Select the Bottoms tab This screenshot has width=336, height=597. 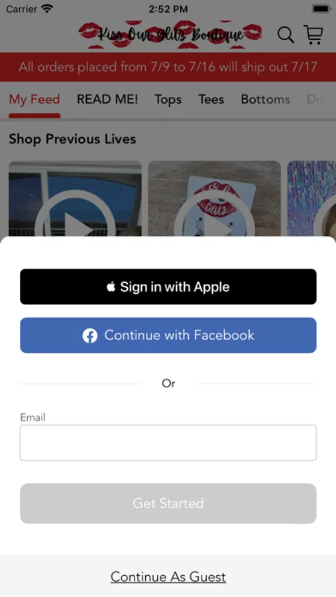266,99
